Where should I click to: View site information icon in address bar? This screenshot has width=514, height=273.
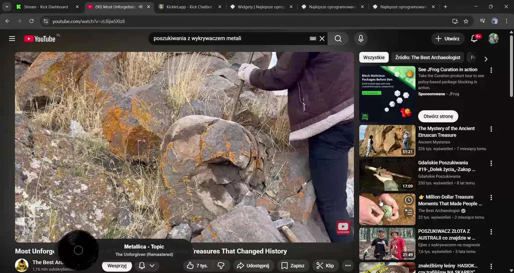click(46, 21)
